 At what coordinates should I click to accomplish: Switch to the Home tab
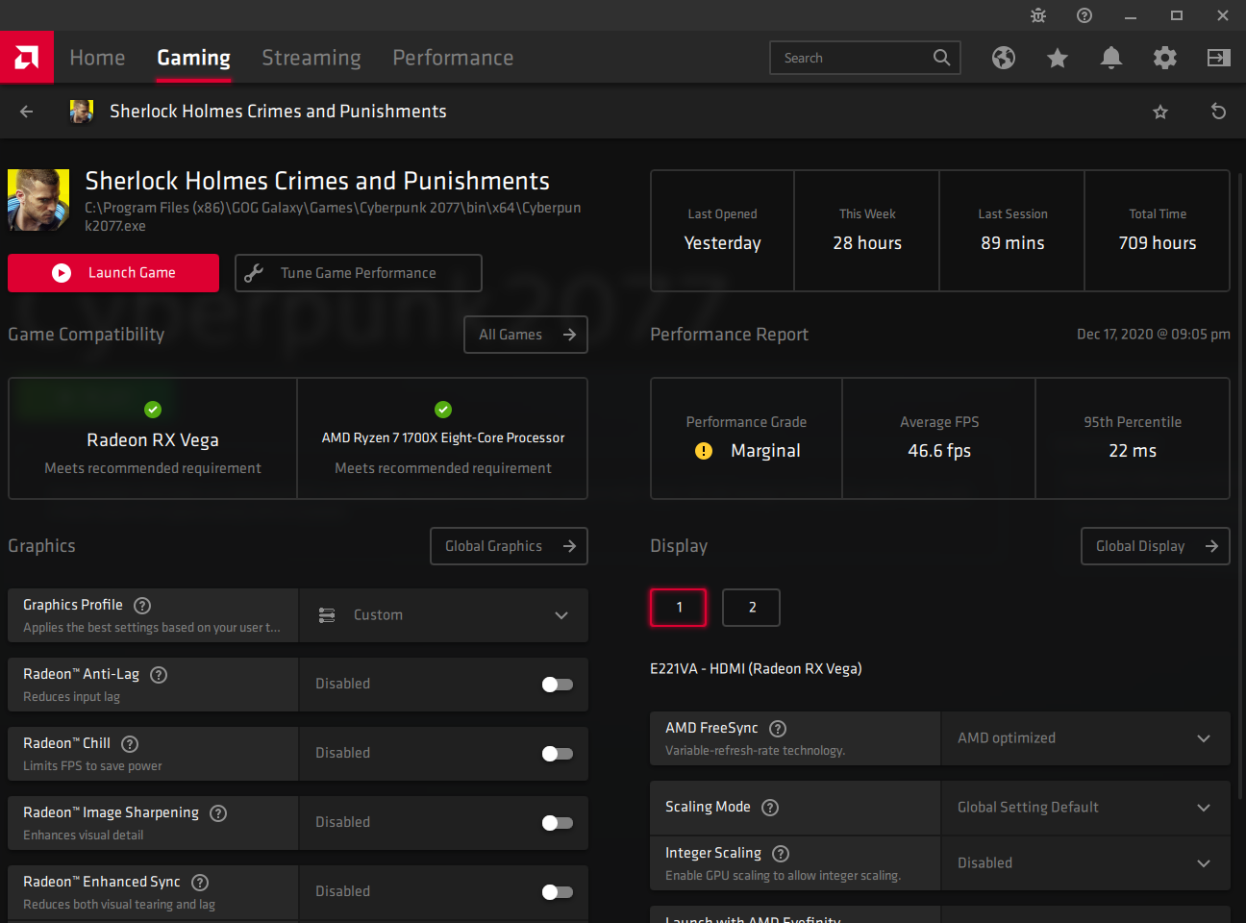97,58
